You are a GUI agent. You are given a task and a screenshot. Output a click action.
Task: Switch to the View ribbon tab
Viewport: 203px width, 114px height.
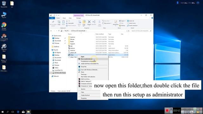click(x=70, y=18)
